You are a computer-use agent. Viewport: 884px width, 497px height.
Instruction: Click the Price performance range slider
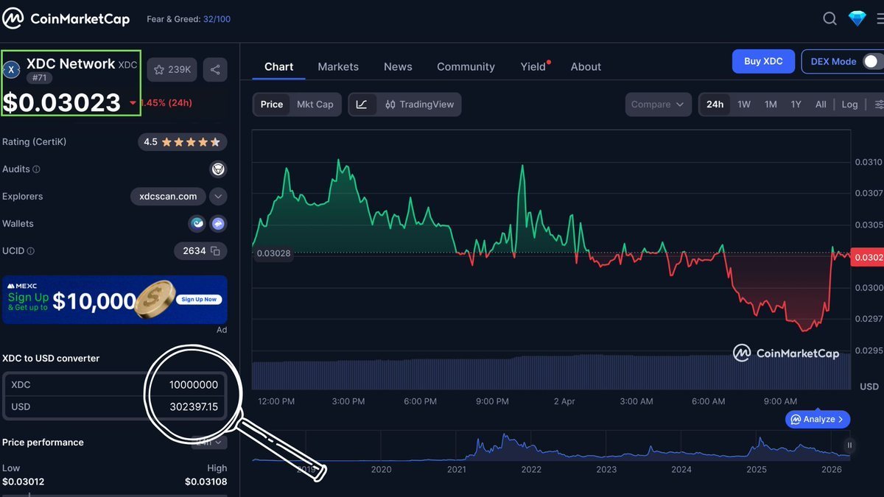coord(114,494)
